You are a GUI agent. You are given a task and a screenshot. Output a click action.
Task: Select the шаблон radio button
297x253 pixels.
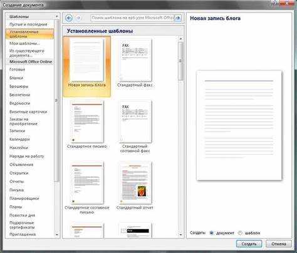pyautogui.click(x=241, y=233)
